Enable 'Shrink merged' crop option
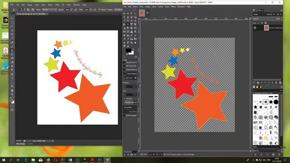The width and height of the screenshot is (290, 163). (x=125, y=115)
